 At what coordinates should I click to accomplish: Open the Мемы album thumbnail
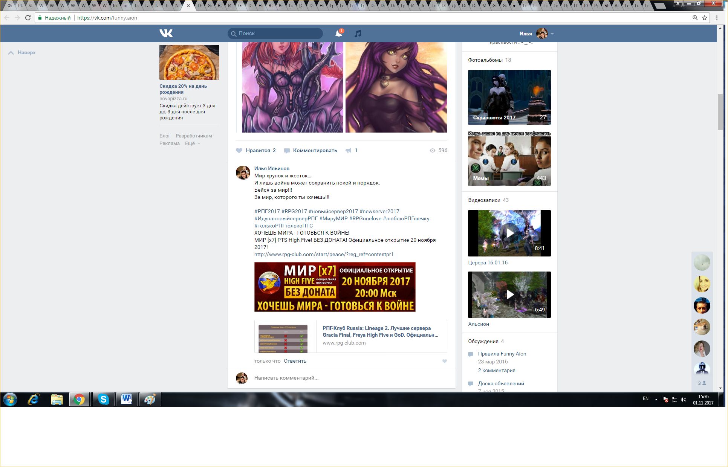click(509, 159)
